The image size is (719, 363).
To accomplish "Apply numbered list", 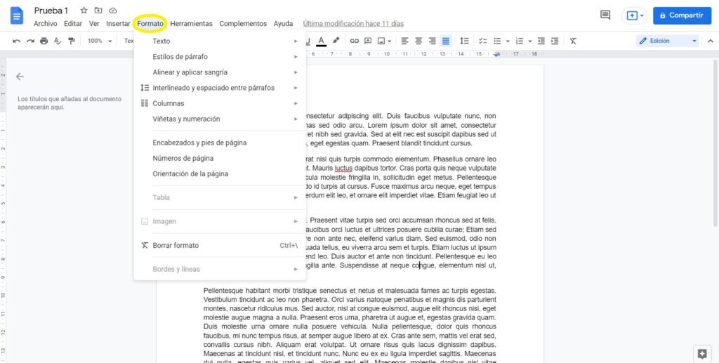I will (520, 41).
